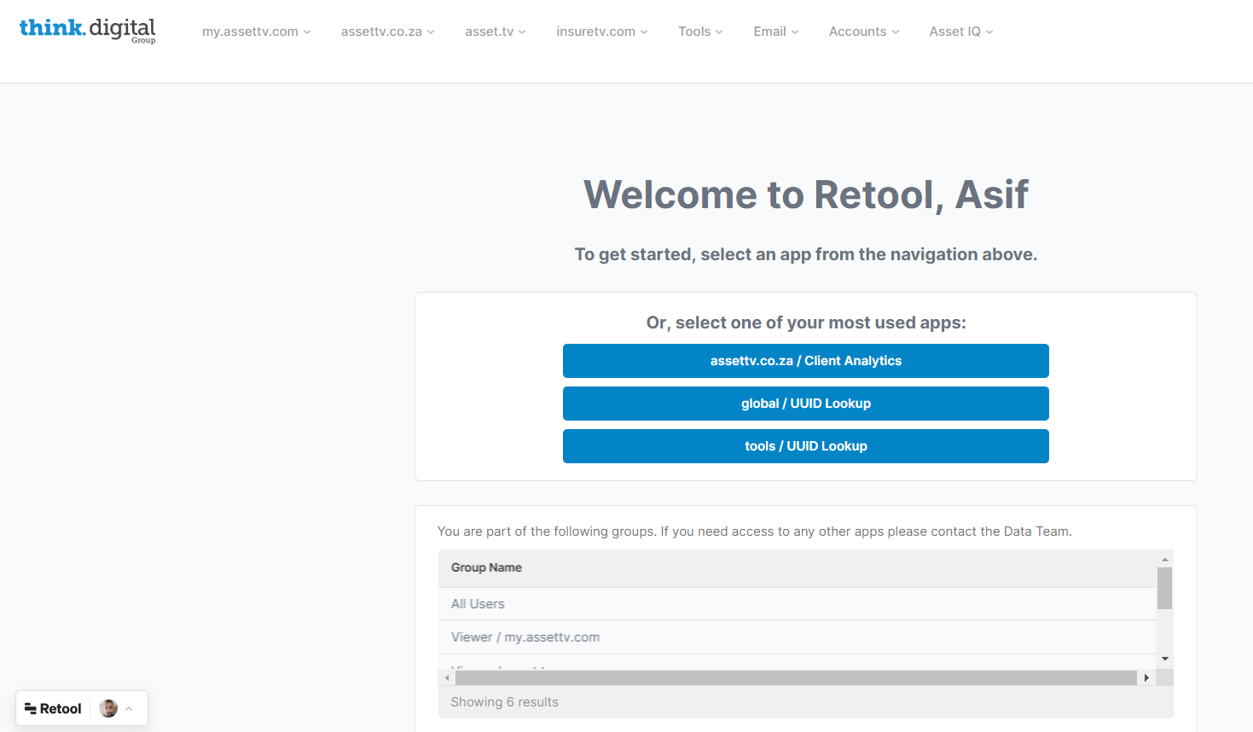1253x732 pixels.
Task: Expand the insuretv.com dropdown menu
Action: click(x=601, y=32)
